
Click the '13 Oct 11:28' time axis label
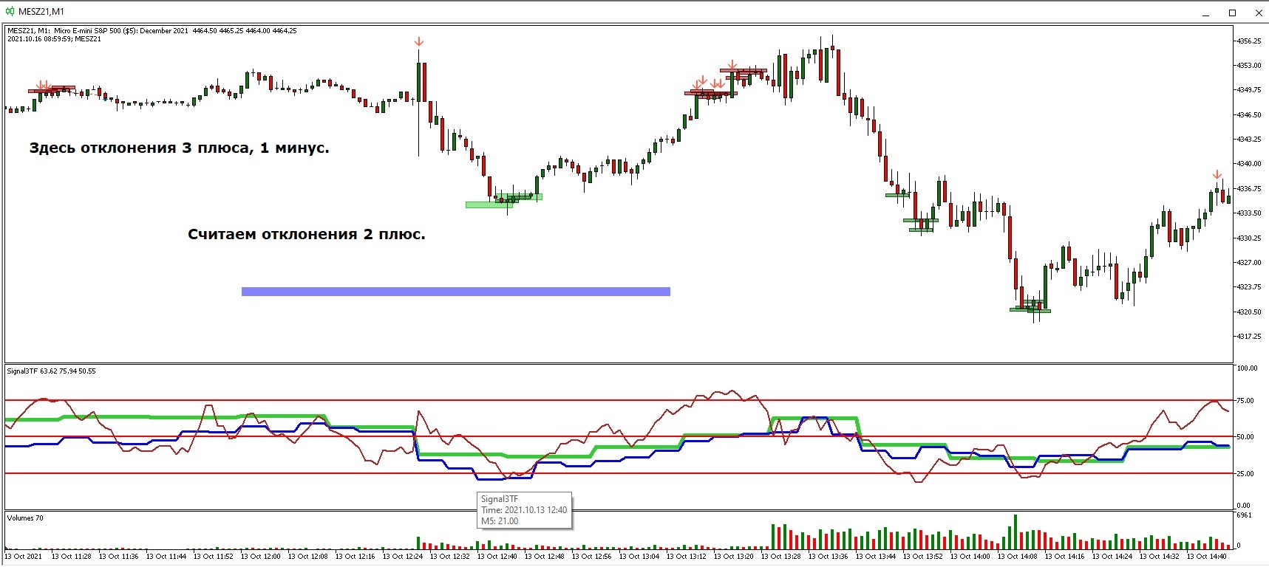click(72, 557)
